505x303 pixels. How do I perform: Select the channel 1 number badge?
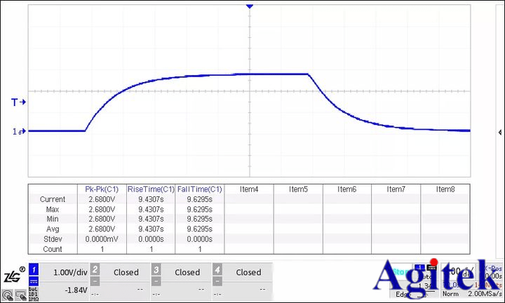click(x=33, y=268)
